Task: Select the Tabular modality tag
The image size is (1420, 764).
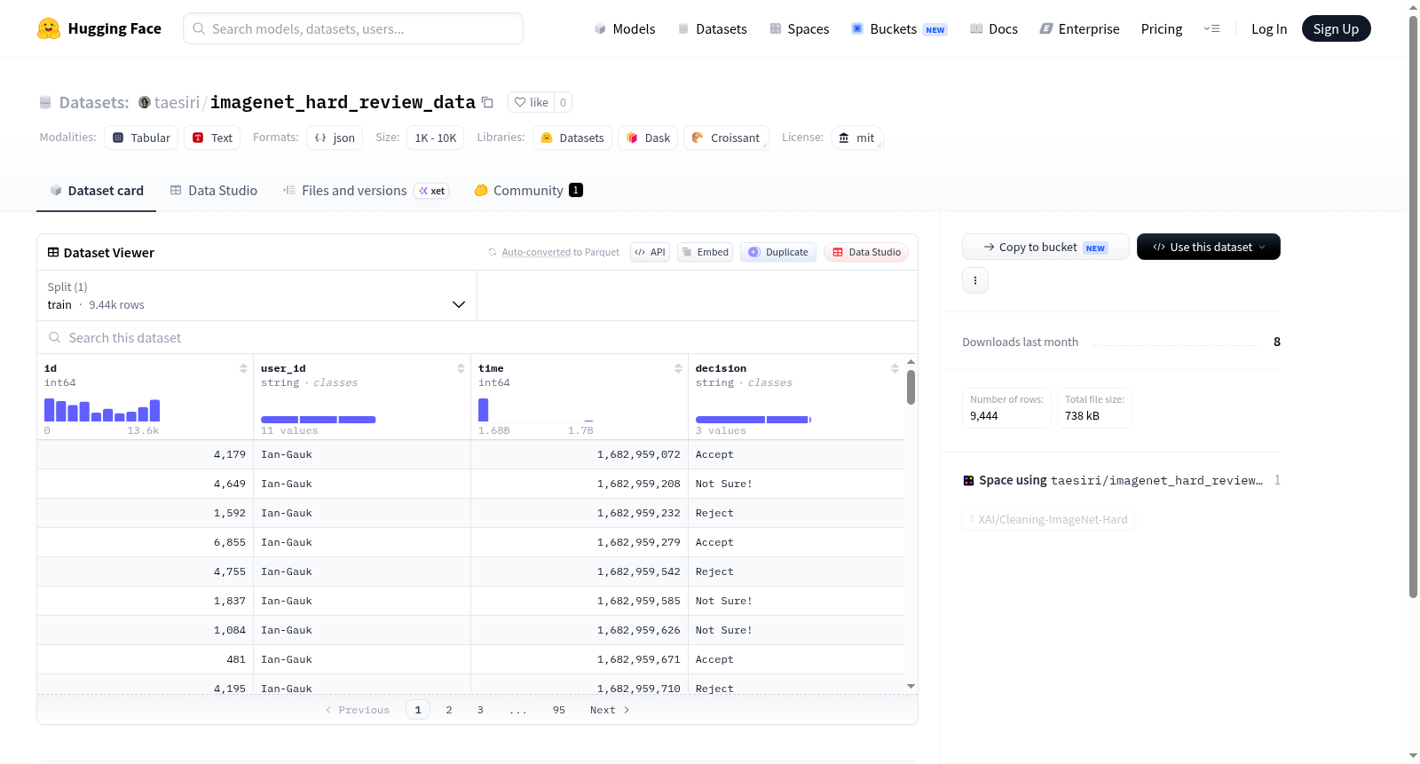Action: [141, 138]
